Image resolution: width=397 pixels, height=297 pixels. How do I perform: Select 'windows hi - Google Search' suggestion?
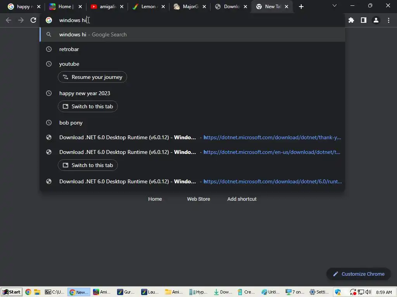pos(192,34)
